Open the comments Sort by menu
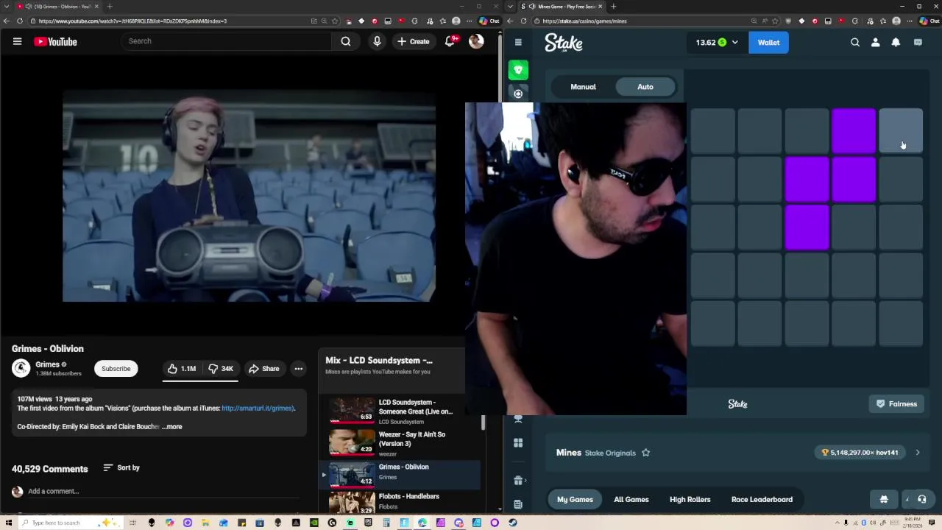The image size is (942, 530). pyautogui.click(x=121, y=467)
